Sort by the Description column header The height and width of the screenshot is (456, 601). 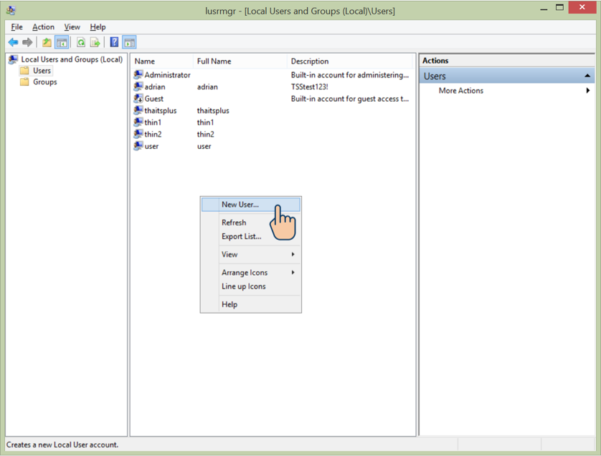(349, 62)
